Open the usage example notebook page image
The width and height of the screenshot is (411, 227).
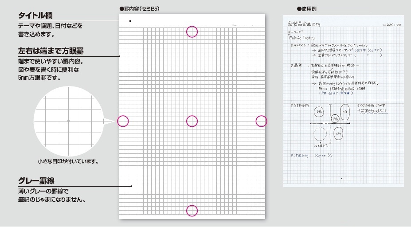coord(343,101)
